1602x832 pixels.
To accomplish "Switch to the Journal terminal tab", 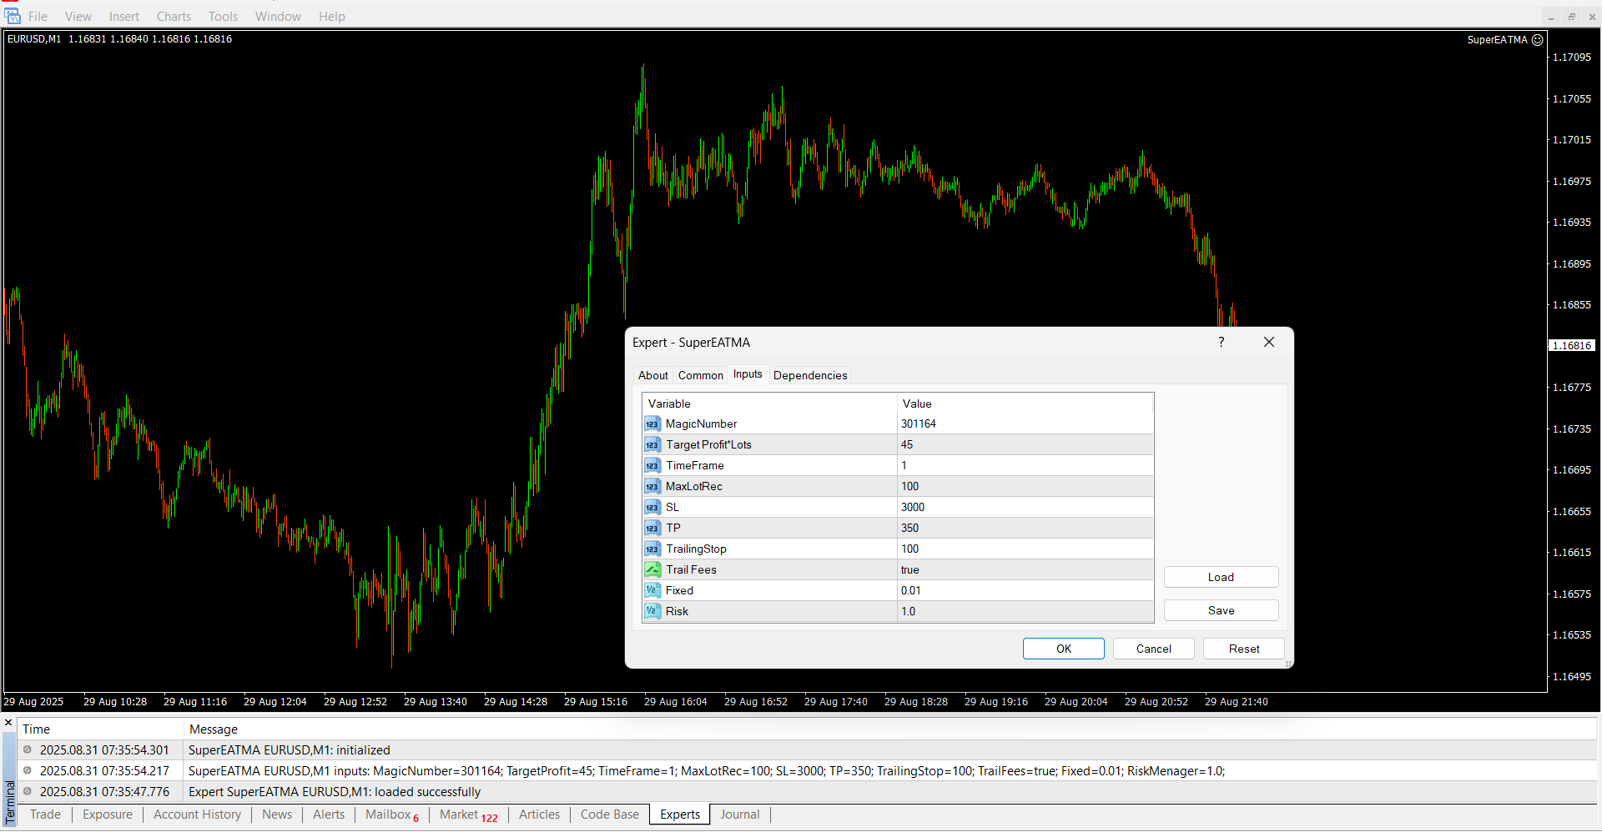I will pos(739,815).
